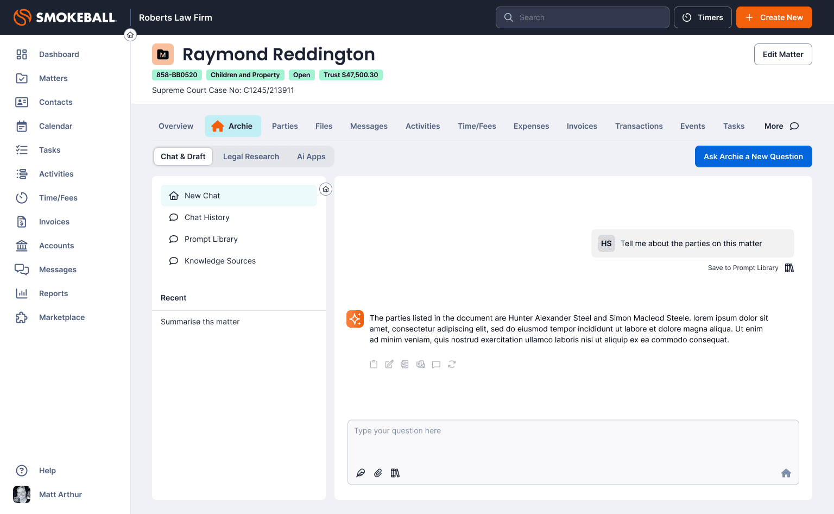The width and height of the screenshot is (834, 514).
Task: Open prompt library books icon in question box
Action: (395, 473)
